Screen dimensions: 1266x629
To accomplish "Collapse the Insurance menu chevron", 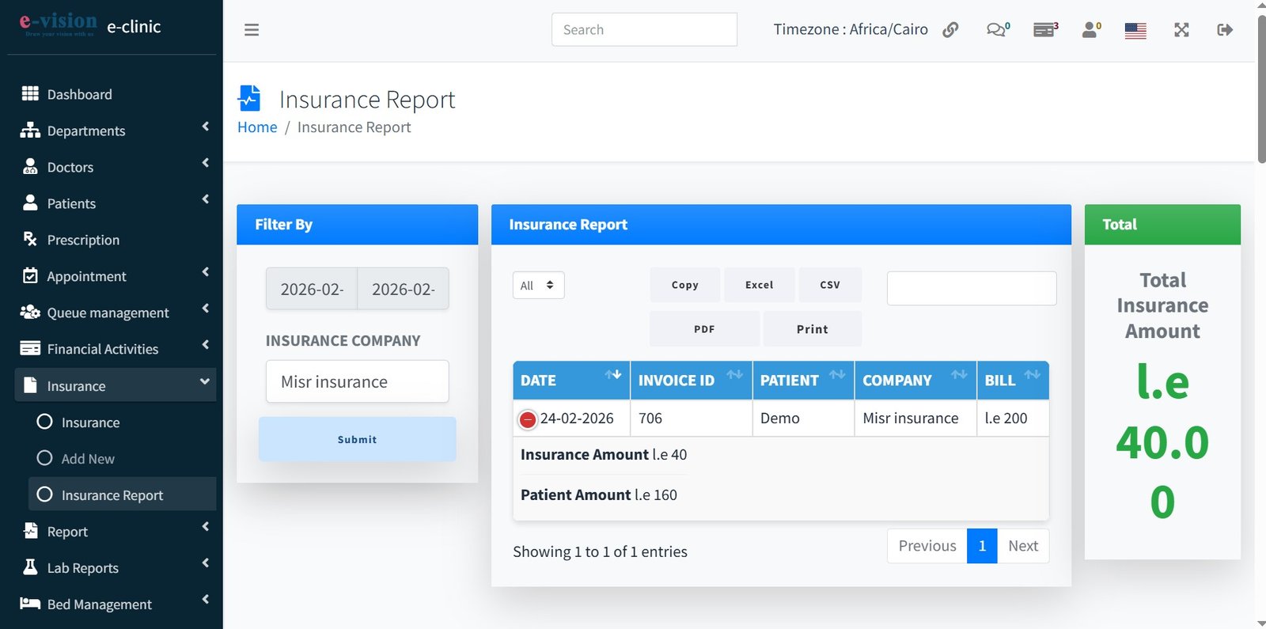I will 205,381.
